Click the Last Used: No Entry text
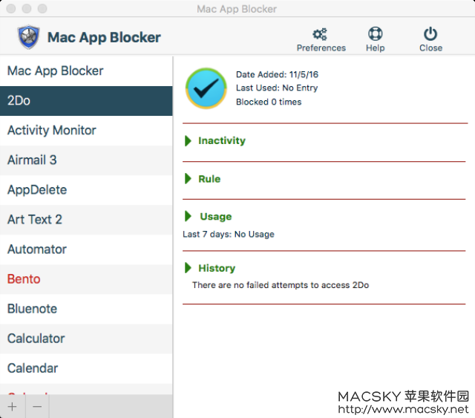Image resolution: width=475 pixels, height=418 pixels. click(x=277, y=88)
